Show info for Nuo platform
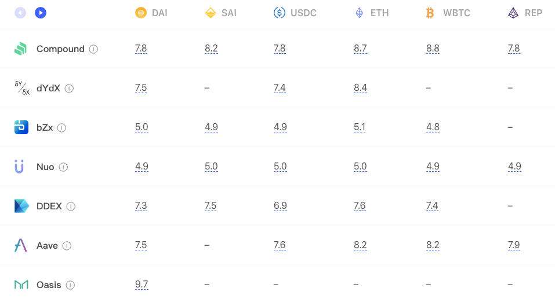This screenshot has width=555, height=299. click(x=63, y=167)
